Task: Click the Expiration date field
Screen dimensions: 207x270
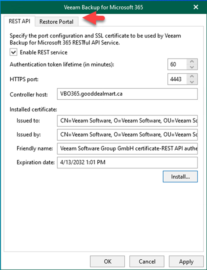Action: (x=127, y=162)
